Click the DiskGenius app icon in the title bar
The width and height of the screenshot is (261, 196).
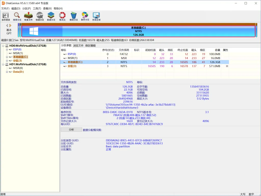click(x=3, y=3)
